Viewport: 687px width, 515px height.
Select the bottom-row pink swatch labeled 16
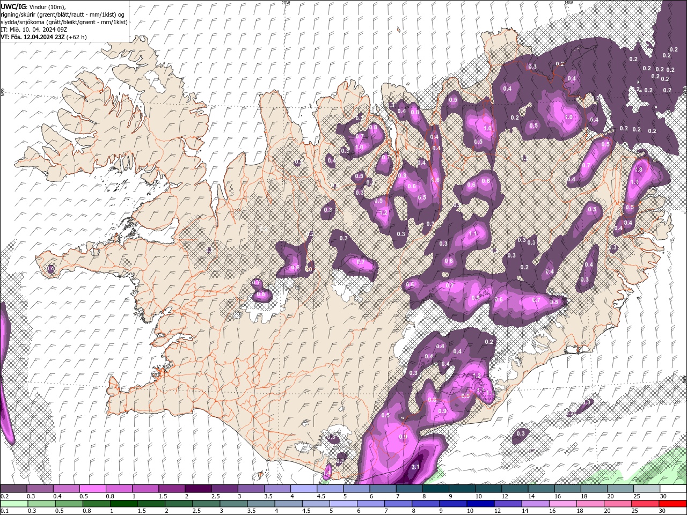click(x=563, y=504)
